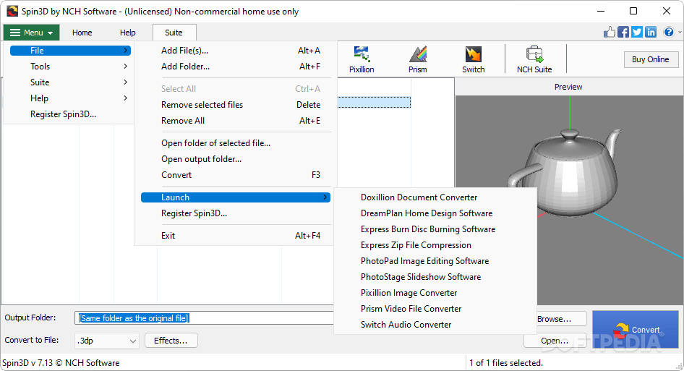Click Register Spin3D... in the main menu
Image resolution: width=684 pixels, height=371 pixels.
[70, 114]
